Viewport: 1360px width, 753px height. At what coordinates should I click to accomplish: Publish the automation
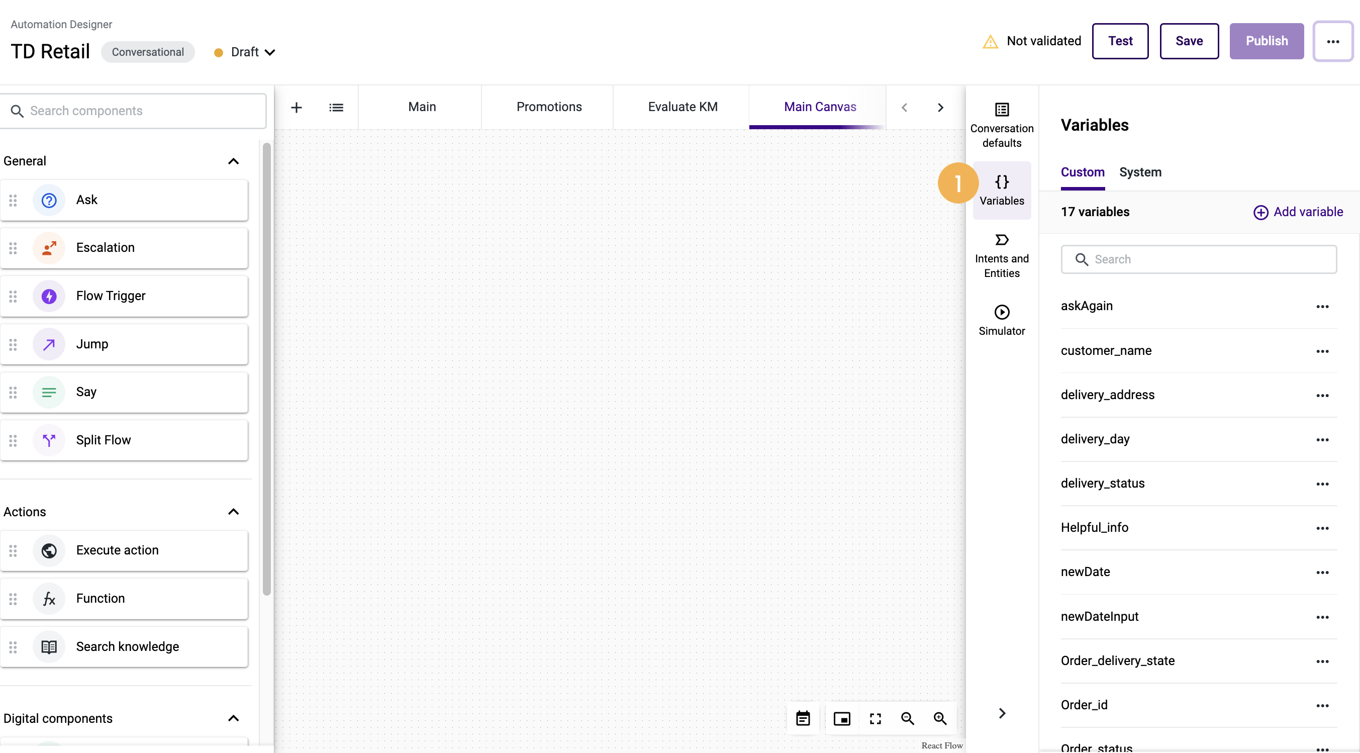click(x=1267, y=41)
